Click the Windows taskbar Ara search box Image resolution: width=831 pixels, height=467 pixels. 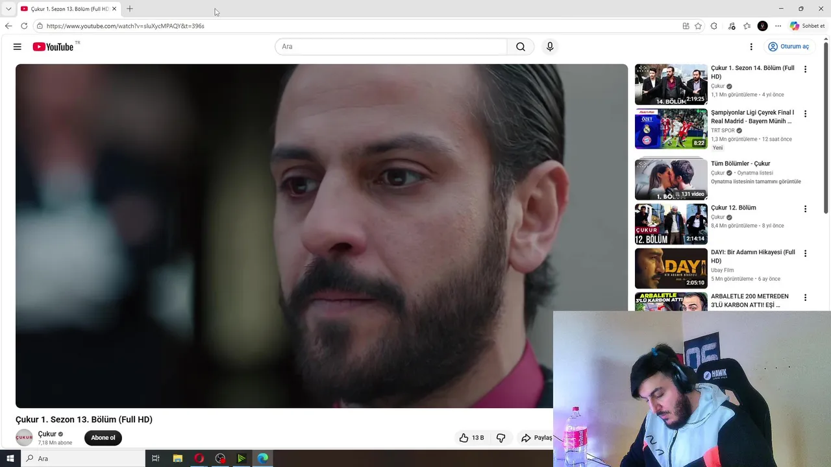(x=83, y=459)
